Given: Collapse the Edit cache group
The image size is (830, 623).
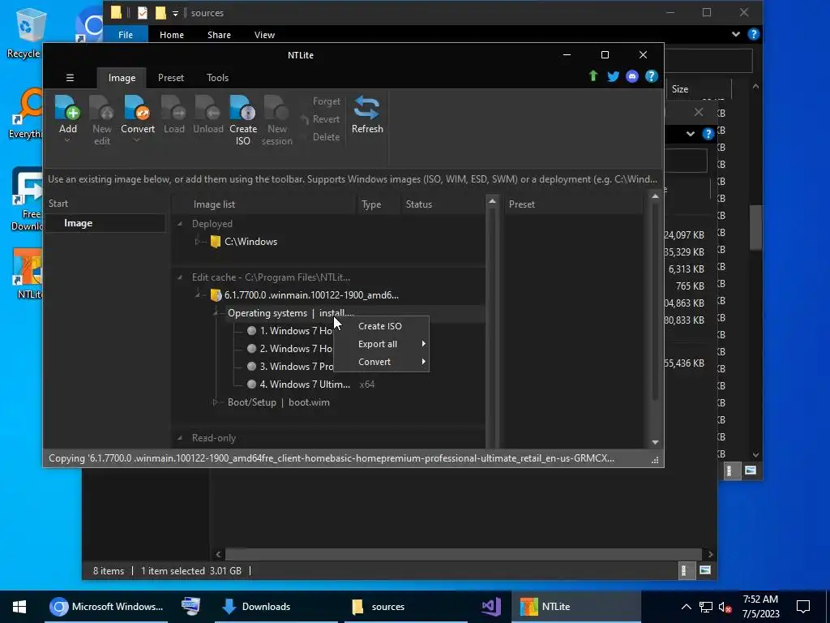Looking at the screenshot, I should pyautogui.click(x=180, y=277).
